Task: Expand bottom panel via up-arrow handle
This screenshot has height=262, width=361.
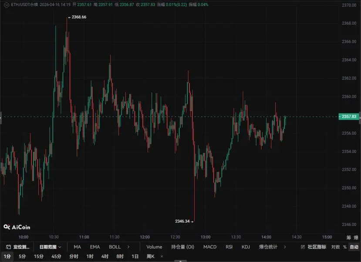Action: pos(180,261)
